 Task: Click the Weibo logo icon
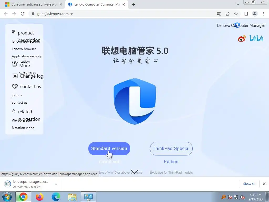tap(242, 39)
